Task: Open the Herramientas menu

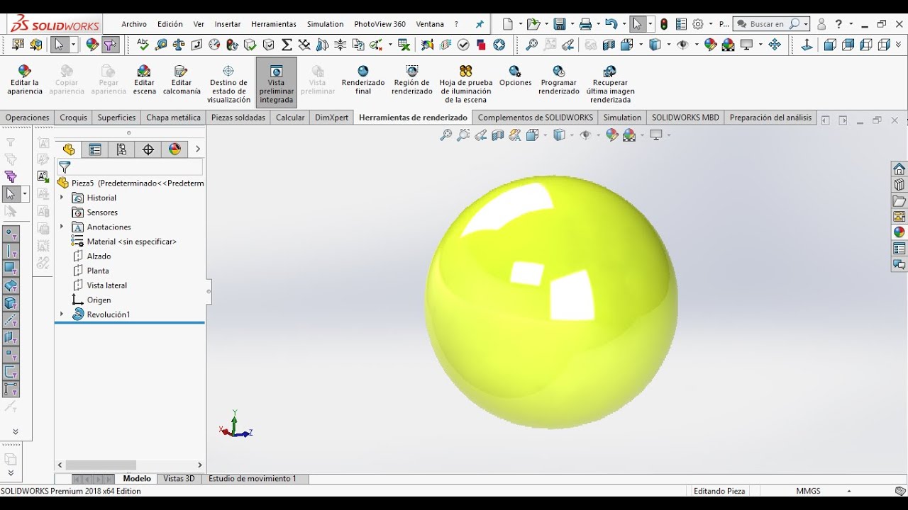Action: click(x=274, y=24)
